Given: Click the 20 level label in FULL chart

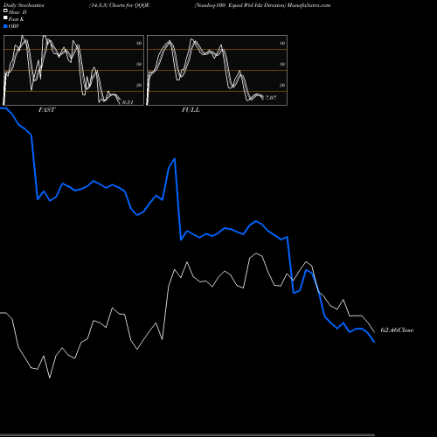Looking at the screenshot, I should pyautogui.click(x=282, y=85).
